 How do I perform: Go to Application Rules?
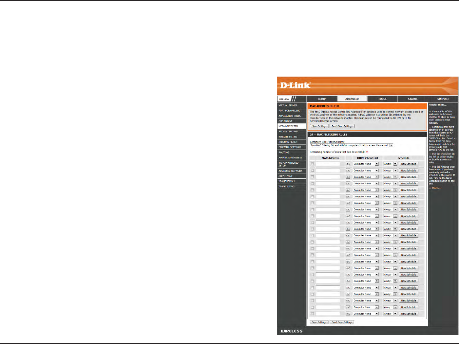[292, 116]
